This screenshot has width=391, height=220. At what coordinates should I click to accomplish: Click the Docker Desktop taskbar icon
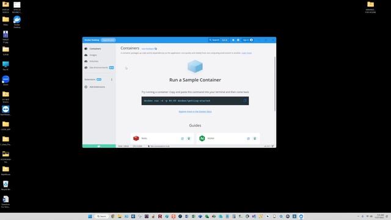point(301,216)
